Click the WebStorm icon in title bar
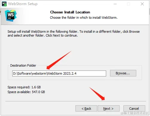Image resolution: width=150 pixels, height=116 pixels. pyautogui.click(x=4, y=4)
